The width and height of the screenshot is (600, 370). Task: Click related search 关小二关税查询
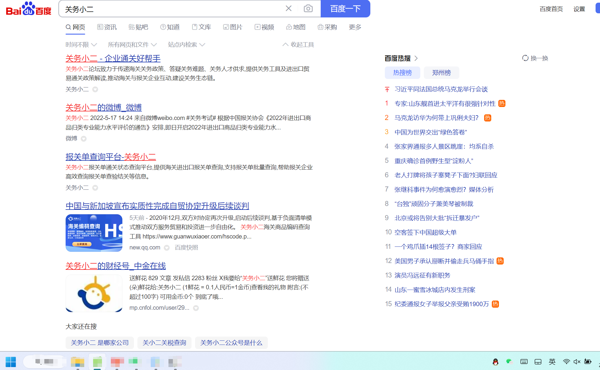tap(164, 343)
